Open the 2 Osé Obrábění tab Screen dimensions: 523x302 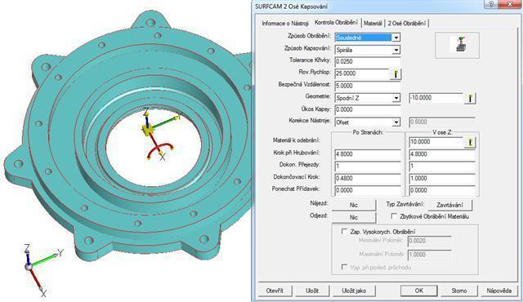tap(407, 24)
